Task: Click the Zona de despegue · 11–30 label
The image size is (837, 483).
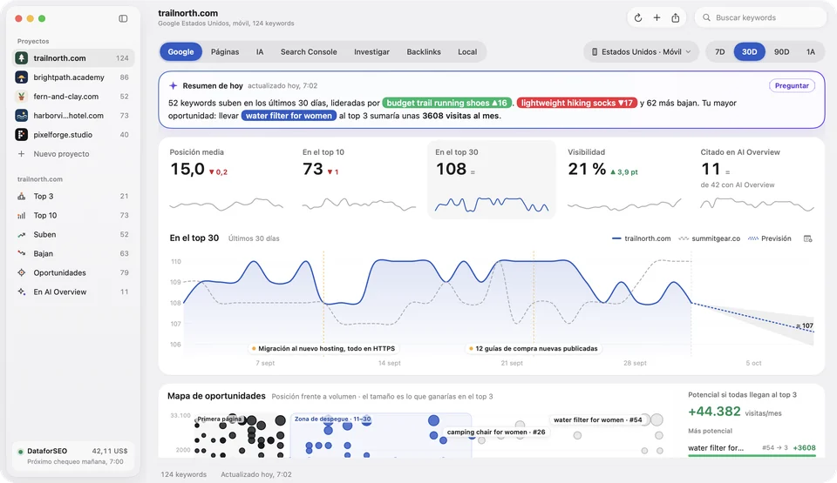Action: tap(332, 419)
